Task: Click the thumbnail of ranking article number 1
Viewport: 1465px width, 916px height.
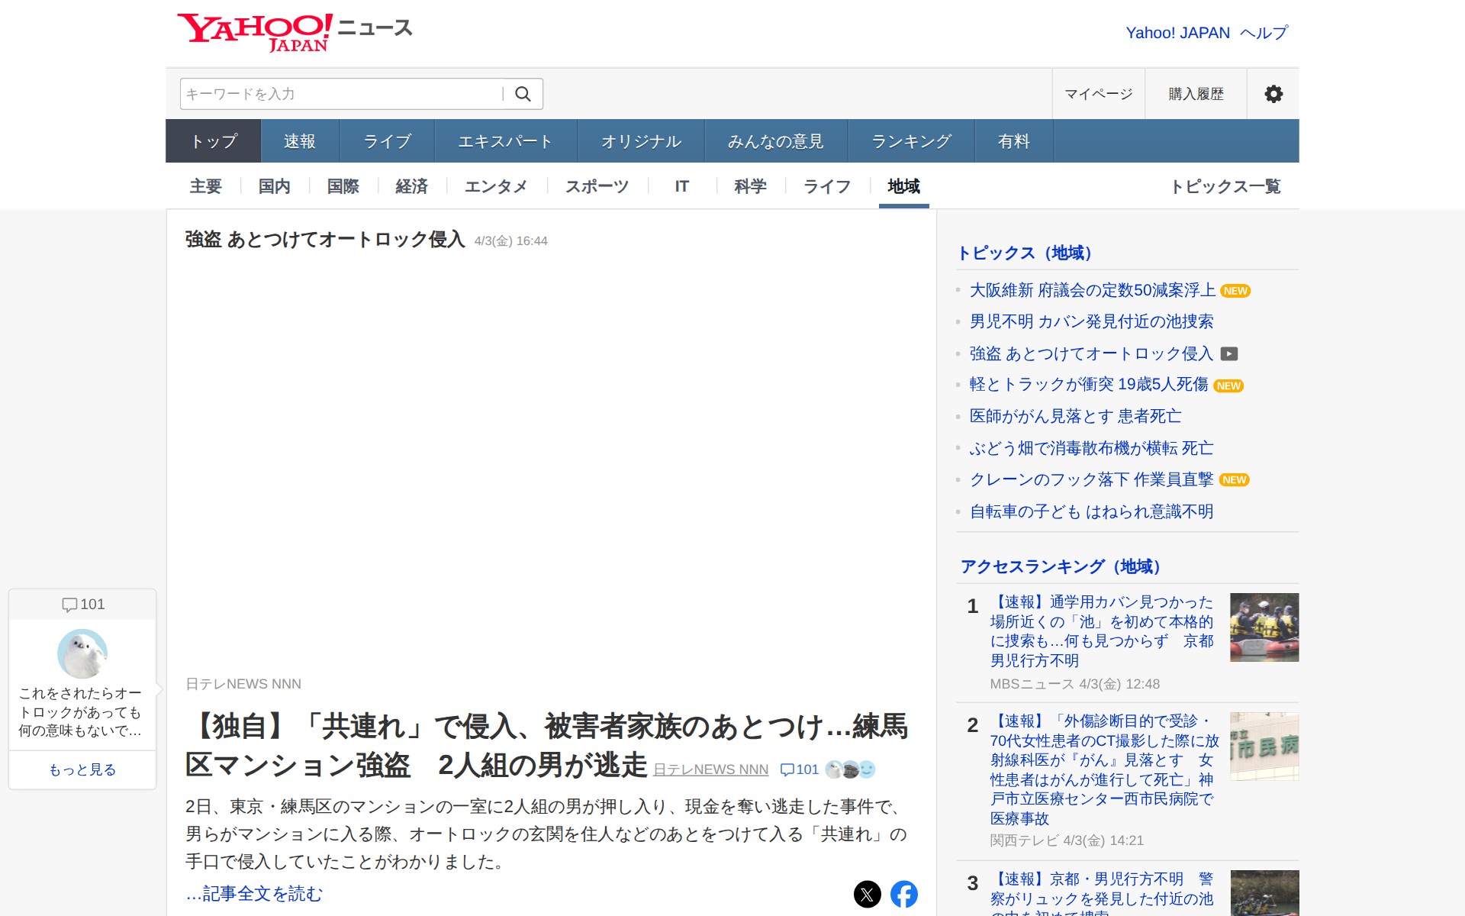Action: click(1264, 627)
